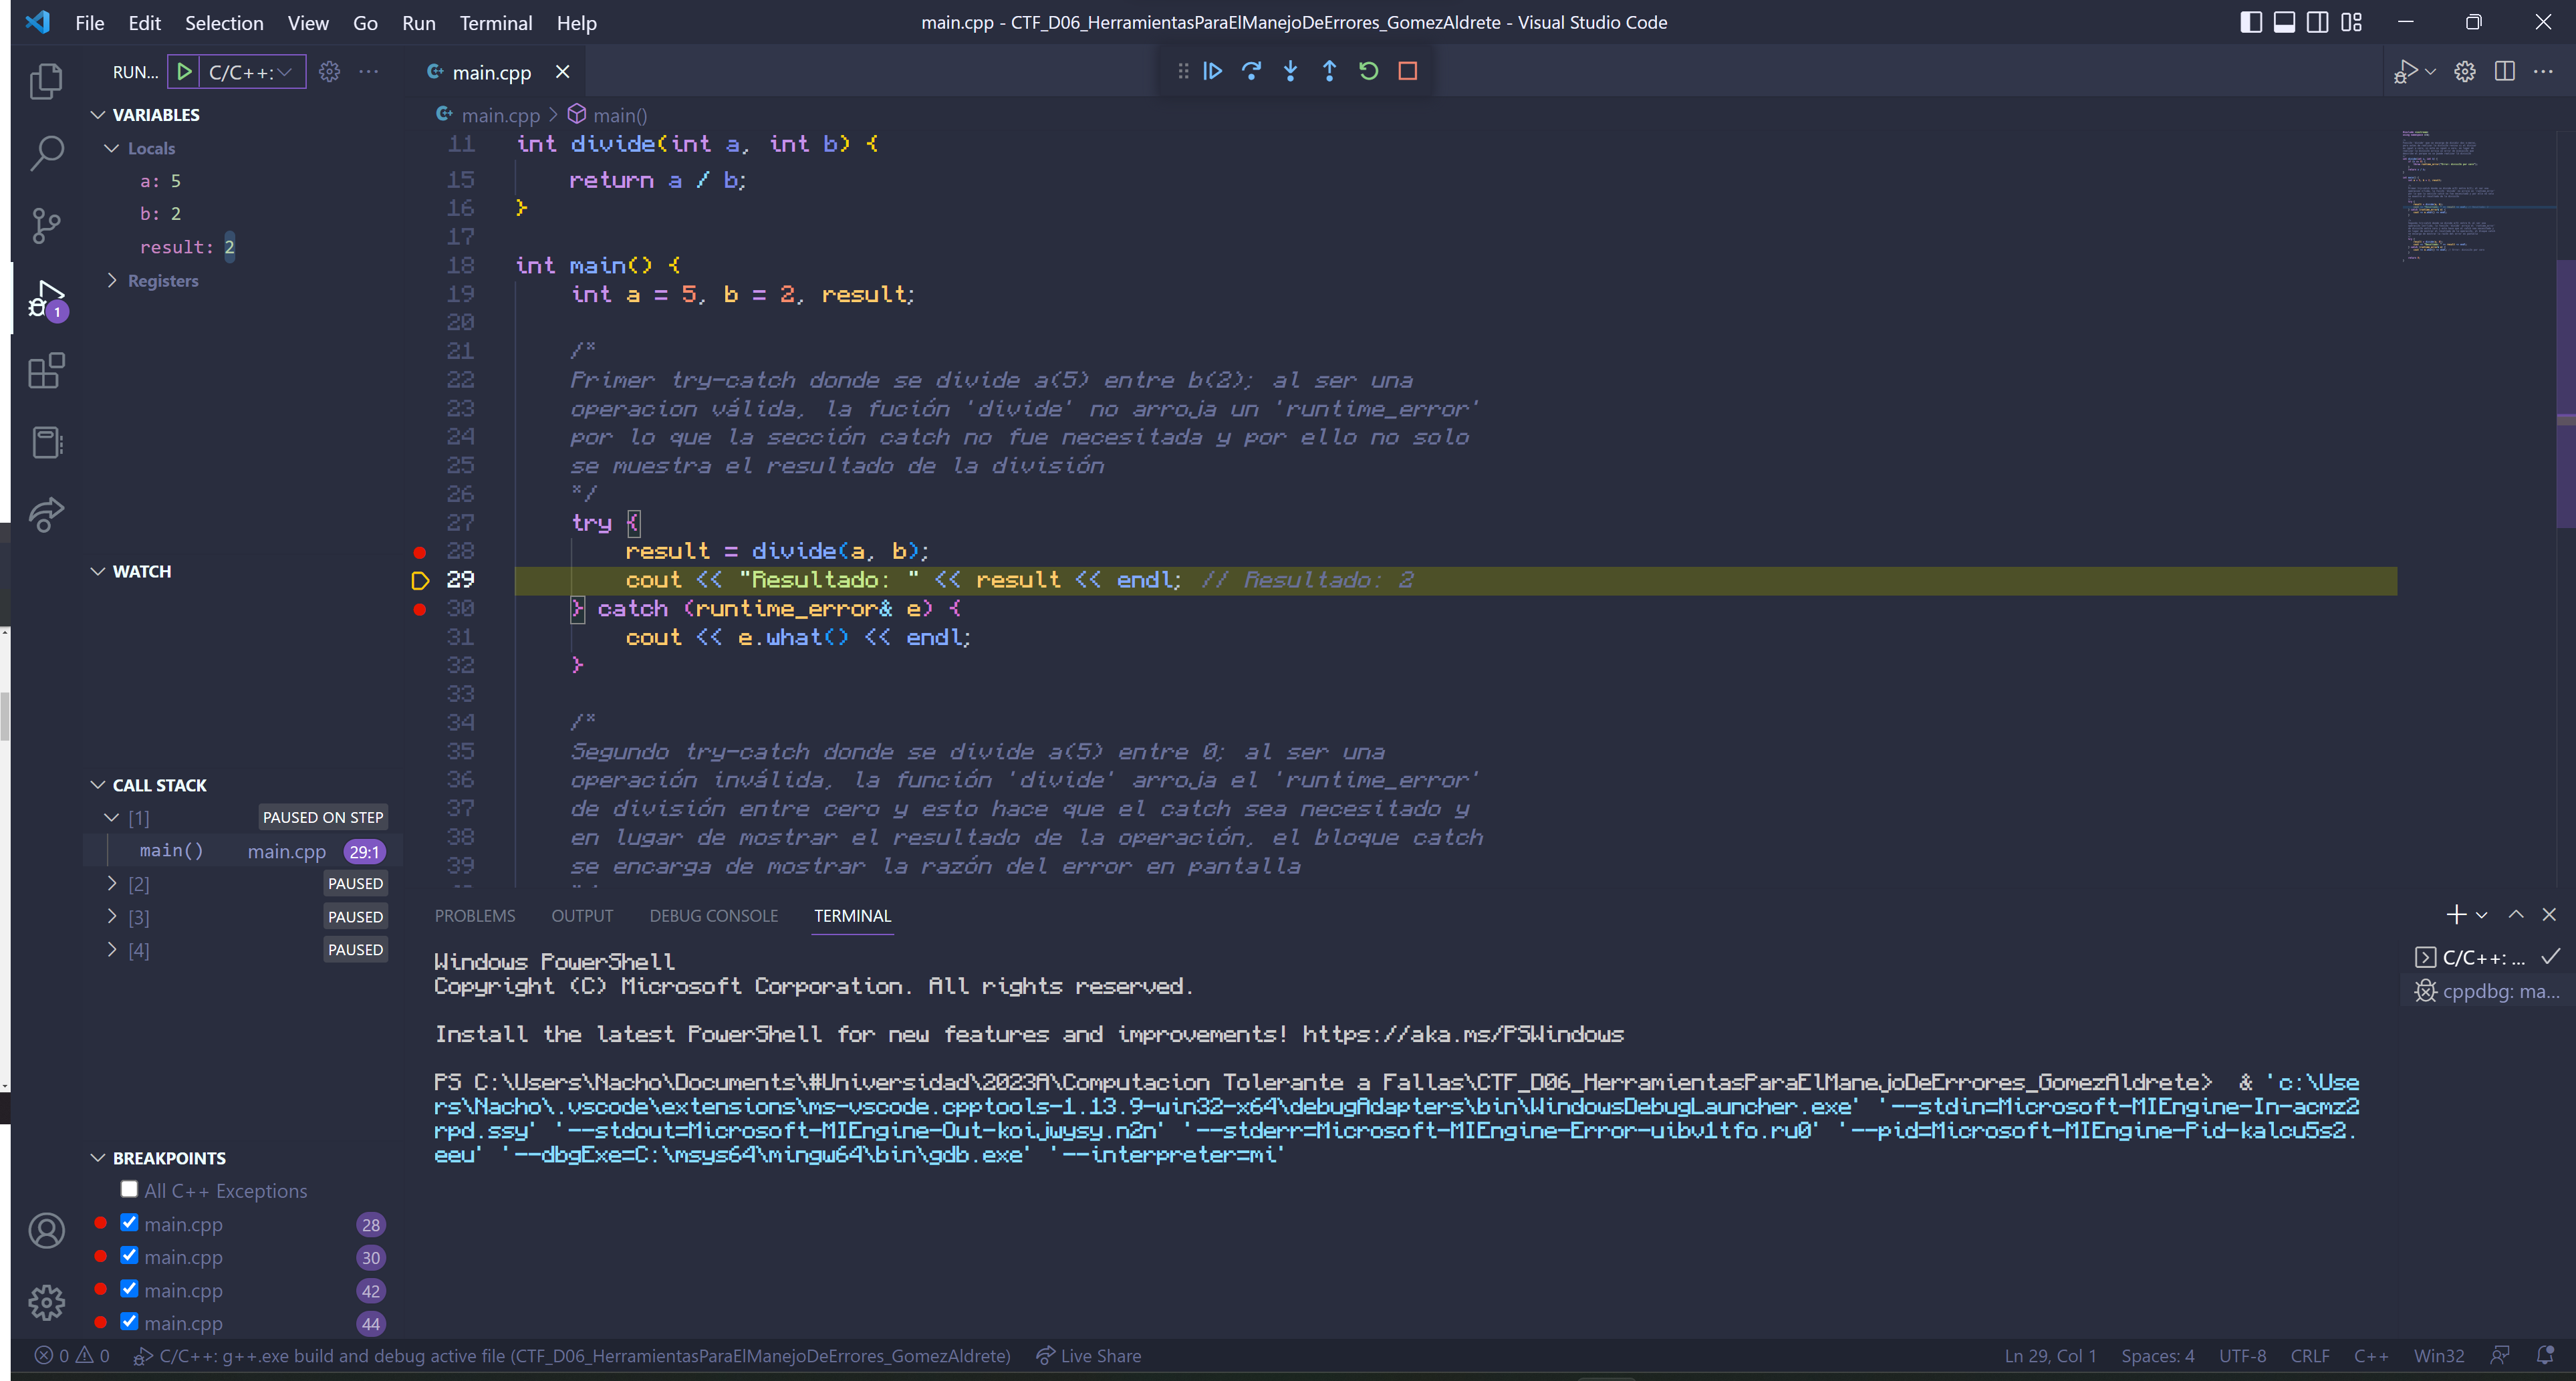Expand call stack frame [2]
2576x1381 pixels.
112,883
